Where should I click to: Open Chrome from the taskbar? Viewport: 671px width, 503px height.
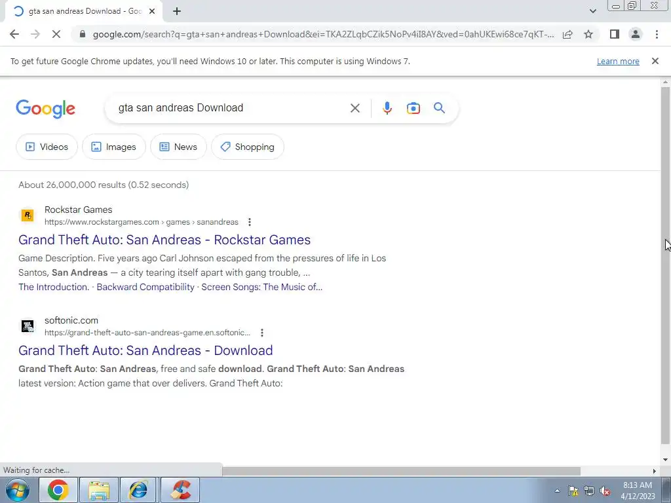[x=58, y=490]
